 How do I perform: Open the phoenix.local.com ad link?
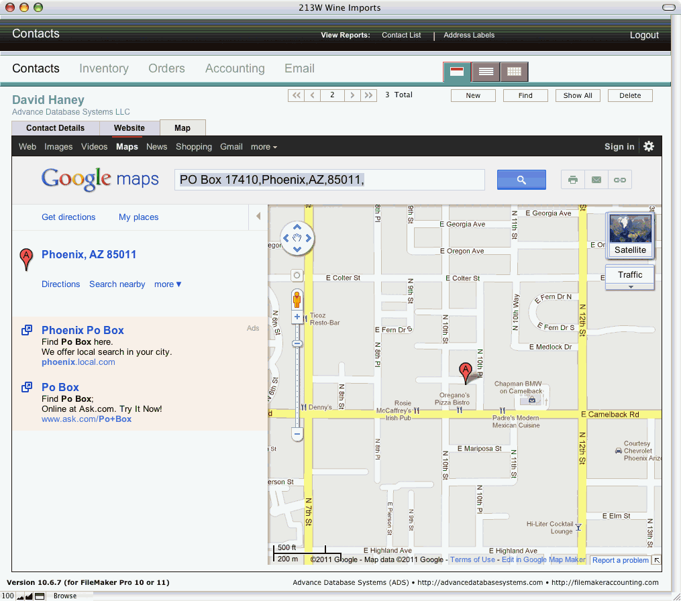78,362
